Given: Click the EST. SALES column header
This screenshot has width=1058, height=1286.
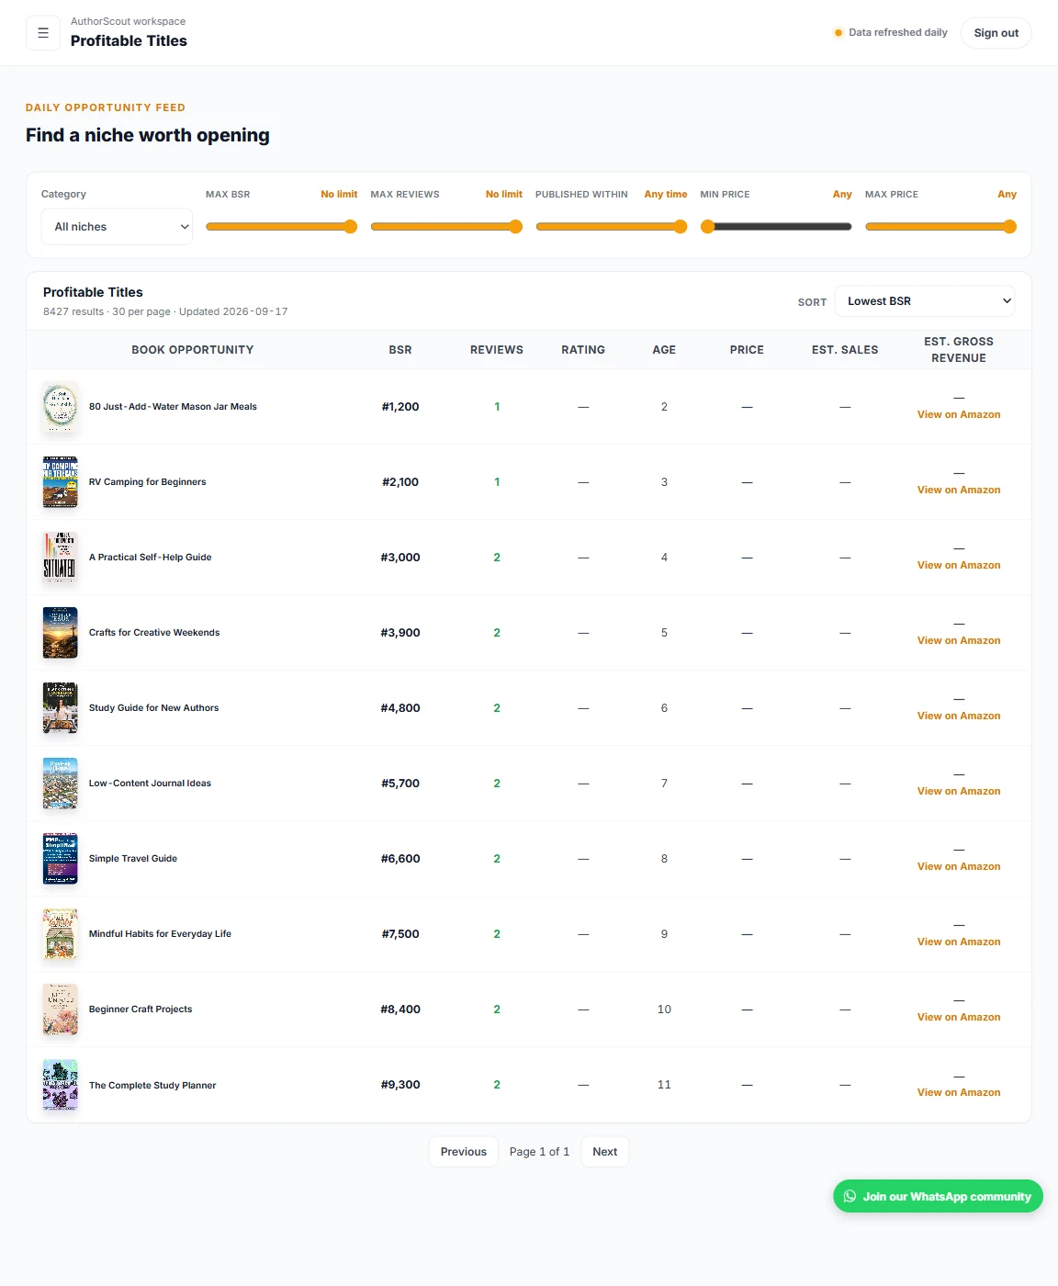Looking at the screenshot, I should pos(845,350).
